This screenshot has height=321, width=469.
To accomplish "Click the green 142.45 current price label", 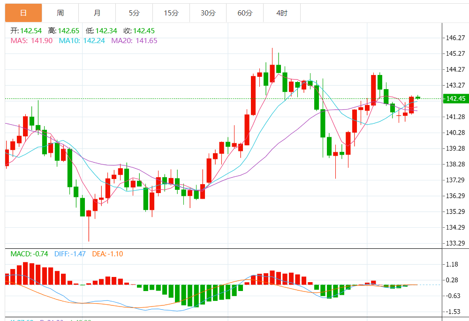I will pyautogui.click(x=455, y=98).
